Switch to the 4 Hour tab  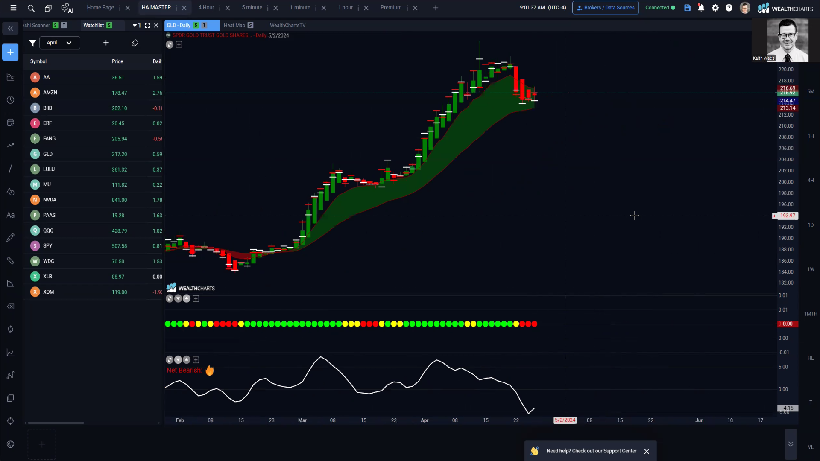pos(206,8)
